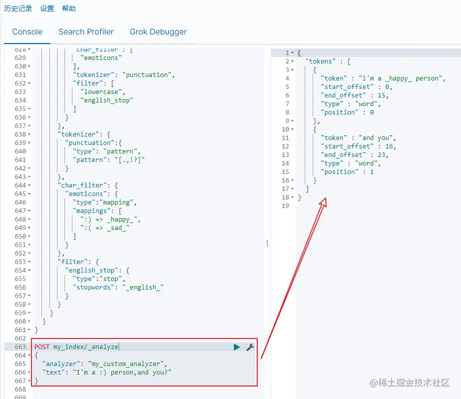
Task: Collapse response root object at line 1
Action: pos(293,53)
